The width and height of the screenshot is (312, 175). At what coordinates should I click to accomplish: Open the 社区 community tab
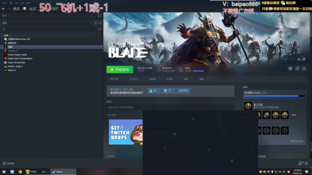(x=33, y=9)
